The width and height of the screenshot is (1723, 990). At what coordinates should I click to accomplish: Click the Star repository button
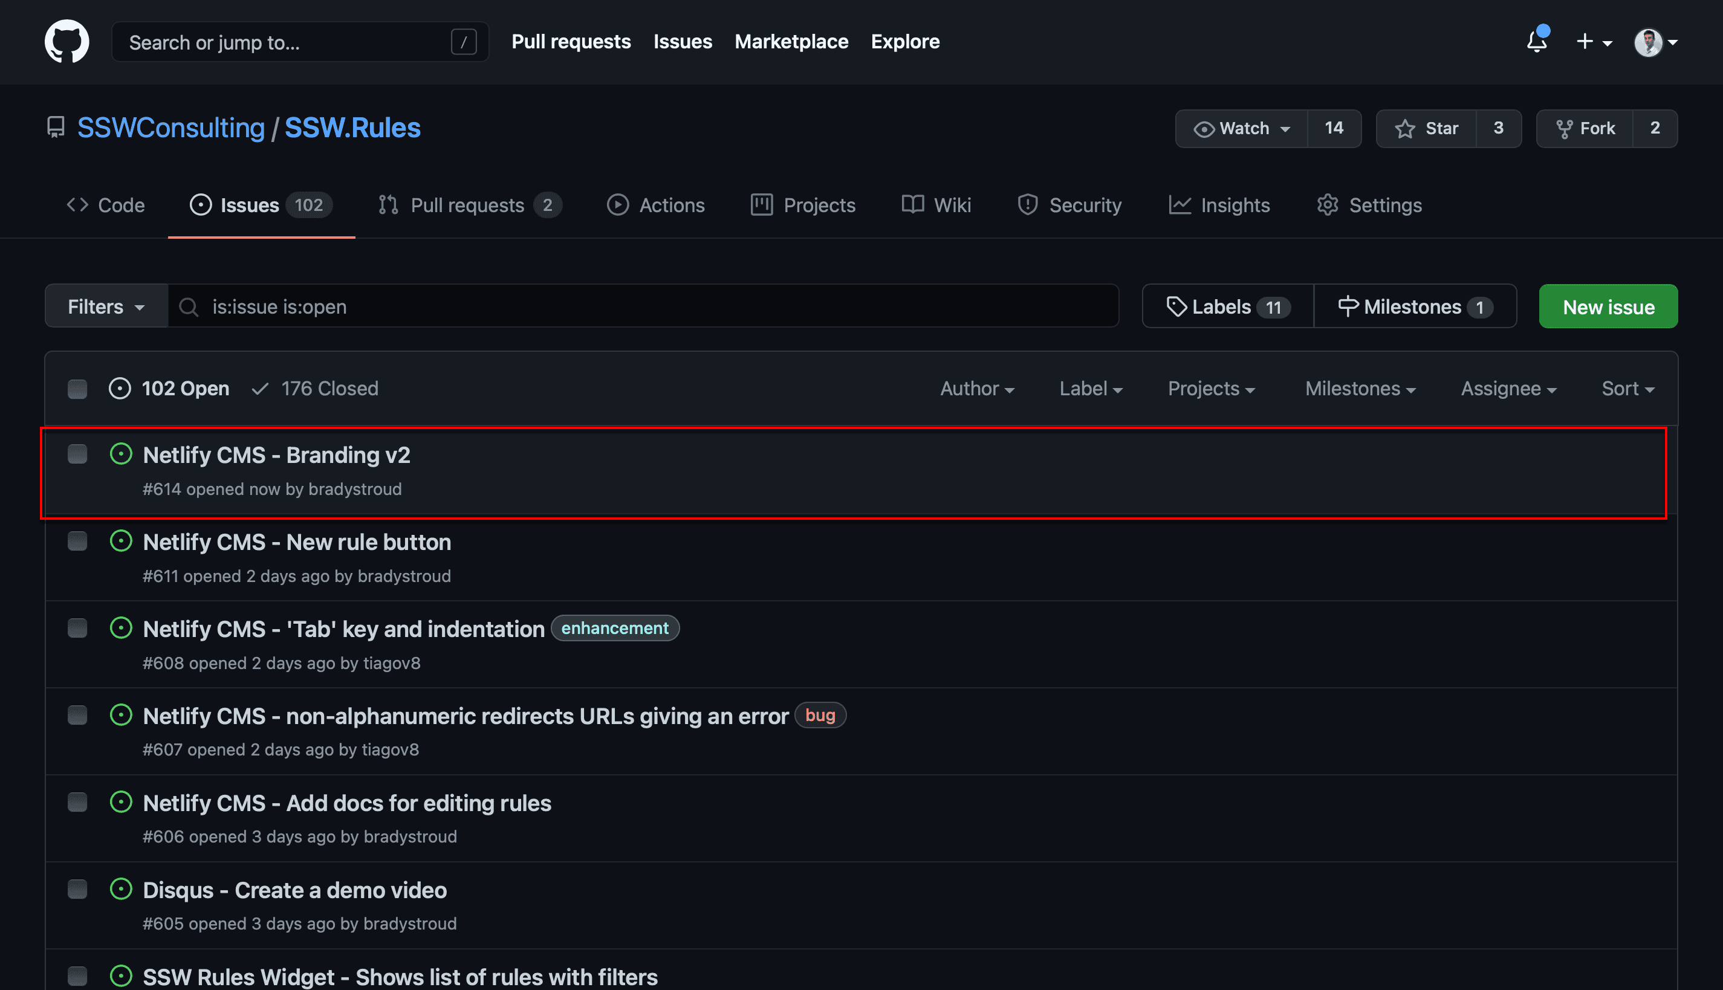[x=1427, y=129]
